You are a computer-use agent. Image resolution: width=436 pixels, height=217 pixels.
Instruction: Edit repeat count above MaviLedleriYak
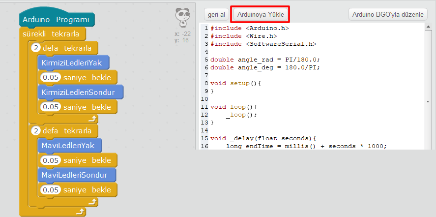(x=35, y=130)
